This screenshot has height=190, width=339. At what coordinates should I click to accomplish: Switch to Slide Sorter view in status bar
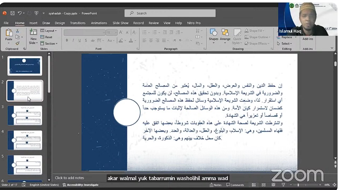tap(263, 185)
